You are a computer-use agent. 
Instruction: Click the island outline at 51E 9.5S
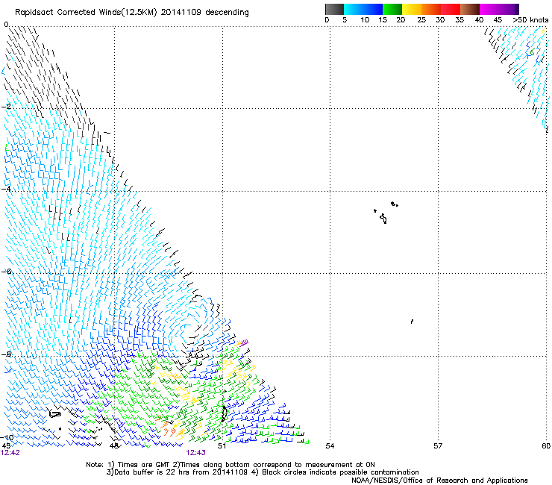(x=224, y=413)
